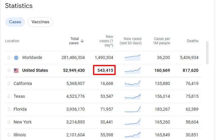This screenshot has width=216, height=140.
Task: Click California new cases 16,668
Action: (107, 83)
